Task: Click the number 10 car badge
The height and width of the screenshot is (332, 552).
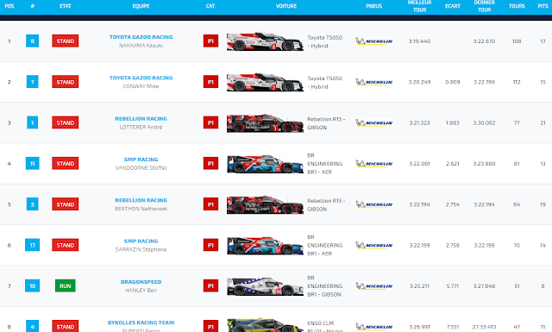Action: (33, 286)
